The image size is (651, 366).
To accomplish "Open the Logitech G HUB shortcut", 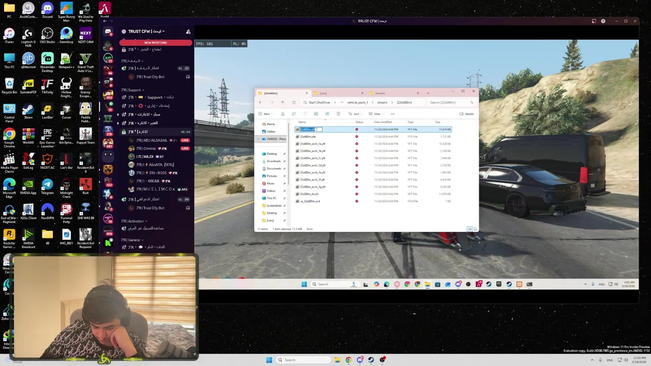I will 28,37.
